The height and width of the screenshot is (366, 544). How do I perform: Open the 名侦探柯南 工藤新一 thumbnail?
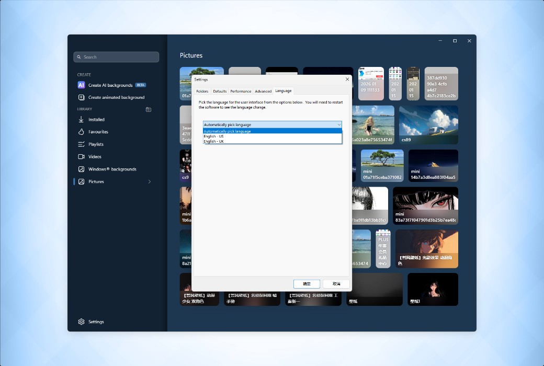[x=313, y=299]
